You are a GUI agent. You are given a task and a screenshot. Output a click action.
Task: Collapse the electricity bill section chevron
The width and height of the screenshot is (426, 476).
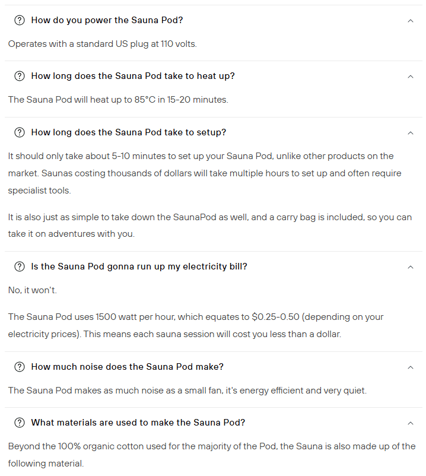(x=411, y=267)
